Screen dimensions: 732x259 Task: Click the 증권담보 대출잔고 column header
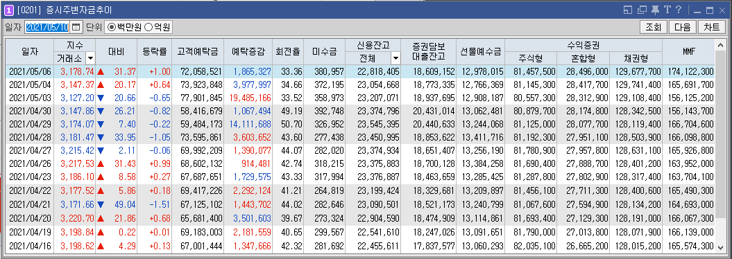pyautogui.click(x=428, y=52)
